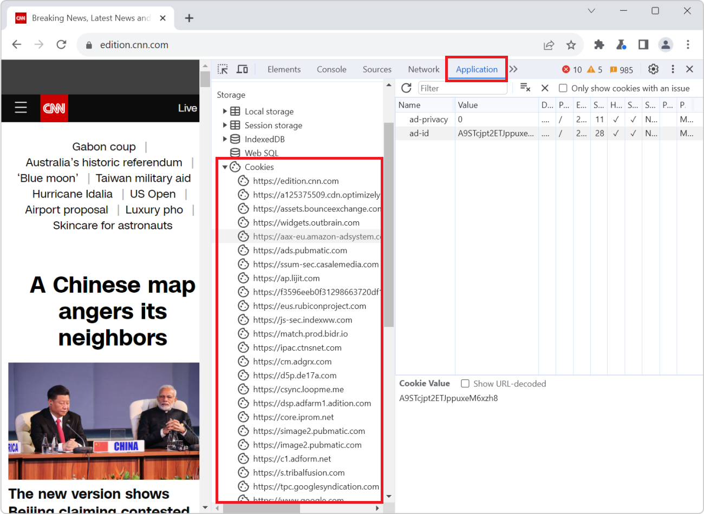This screenshot has height=514, width=704.
Task: Reload the CNN page
Action: 61,44
